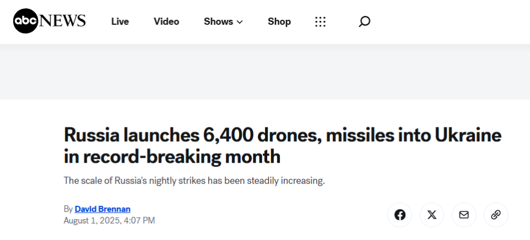This screenshot has width=530, height=240.
Task: Click the gray banner ad placeholder area
Action: (x=265, y=72)
